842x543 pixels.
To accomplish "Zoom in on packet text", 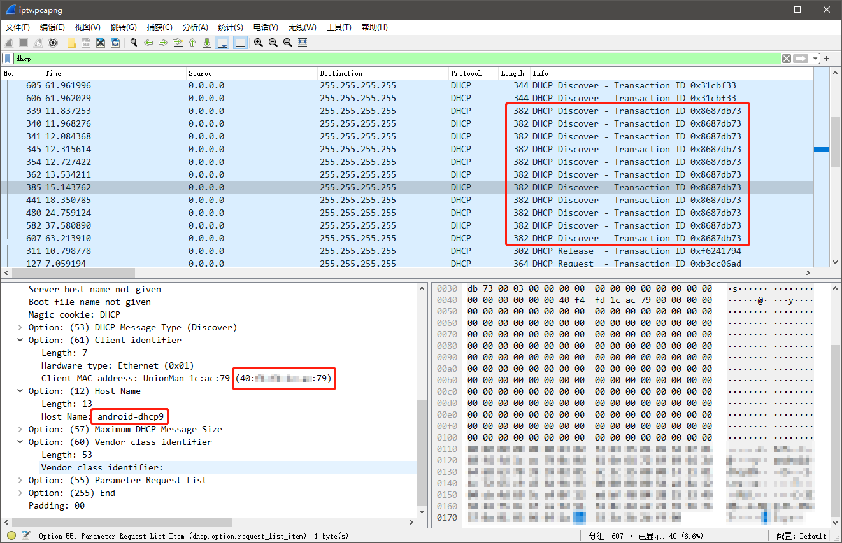I will point(258,43).
